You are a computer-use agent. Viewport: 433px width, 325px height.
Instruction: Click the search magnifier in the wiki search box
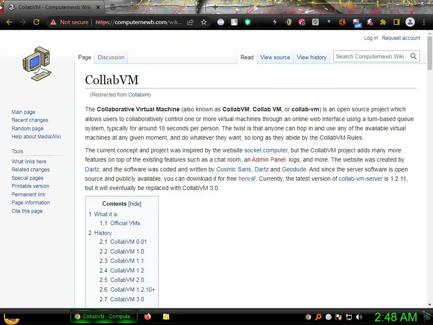click(x=414, y=56)
